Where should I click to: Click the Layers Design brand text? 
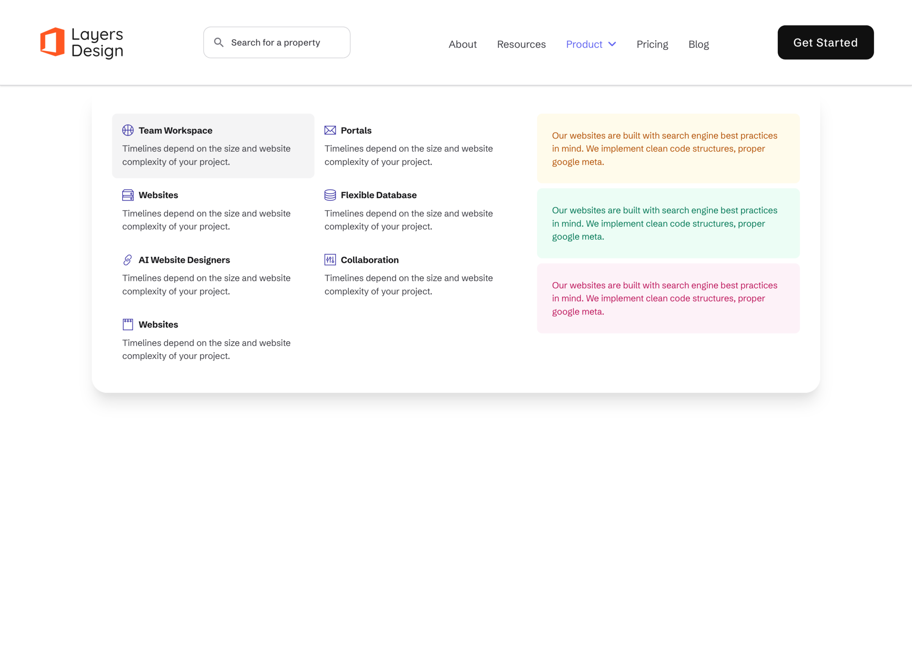pyautogui.click(x=97, y=43)
